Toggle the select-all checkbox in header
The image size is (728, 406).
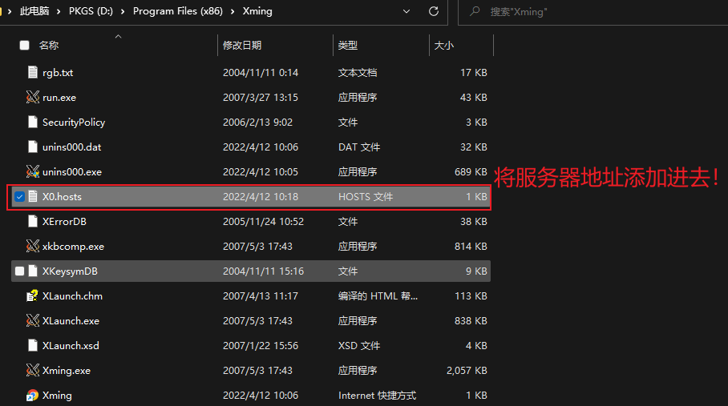[25, 45]
